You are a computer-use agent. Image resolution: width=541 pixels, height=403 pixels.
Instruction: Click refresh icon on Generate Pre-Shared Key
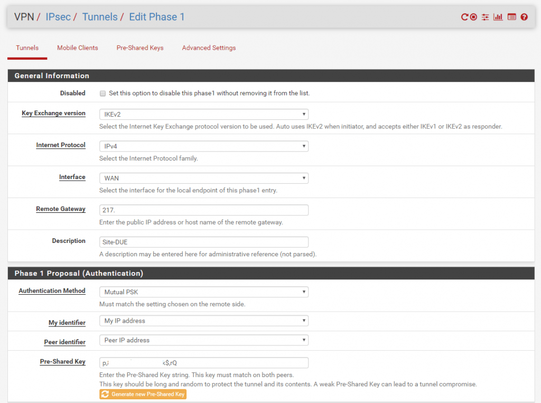click(x=105, y=394)
